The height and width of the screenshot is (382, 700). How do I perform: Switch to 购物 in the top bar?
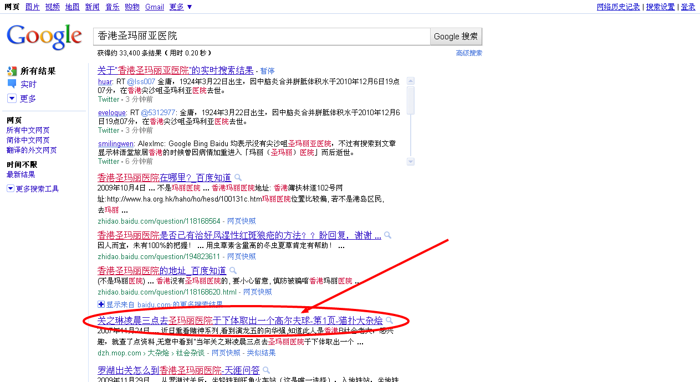(x=132, y=7)
